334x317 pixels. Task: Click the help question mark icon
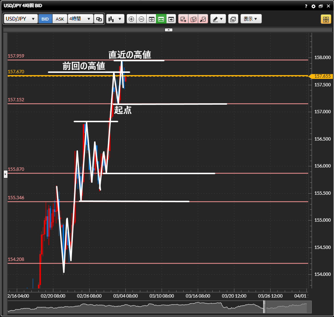pyautogui.click(x=306, y=6)
